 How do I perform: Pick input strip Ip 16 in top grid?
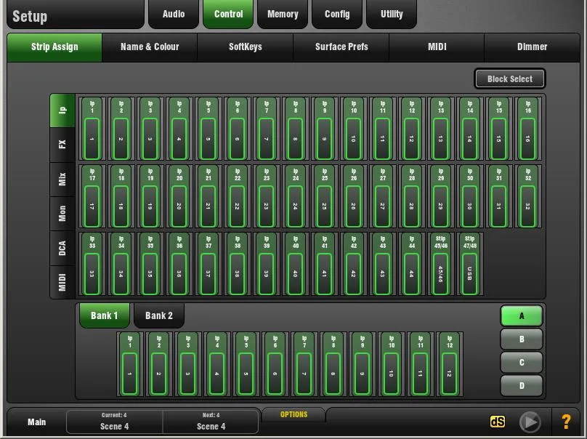pos(528,129)
